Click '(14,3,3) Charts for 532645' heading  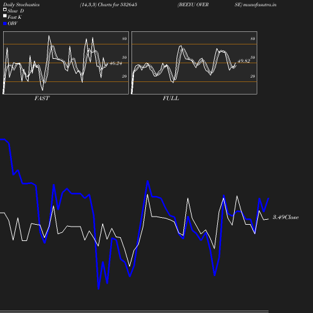click(x=108, y=4)
